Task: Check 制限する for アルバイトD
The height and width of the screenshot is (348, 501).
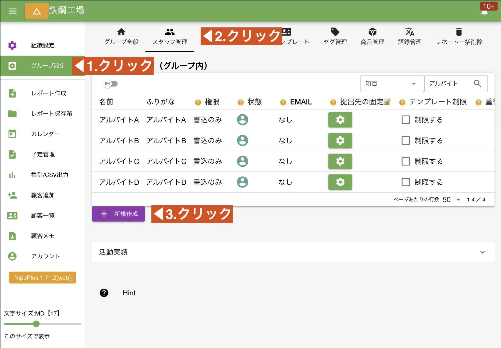Action: pos(406,182)
